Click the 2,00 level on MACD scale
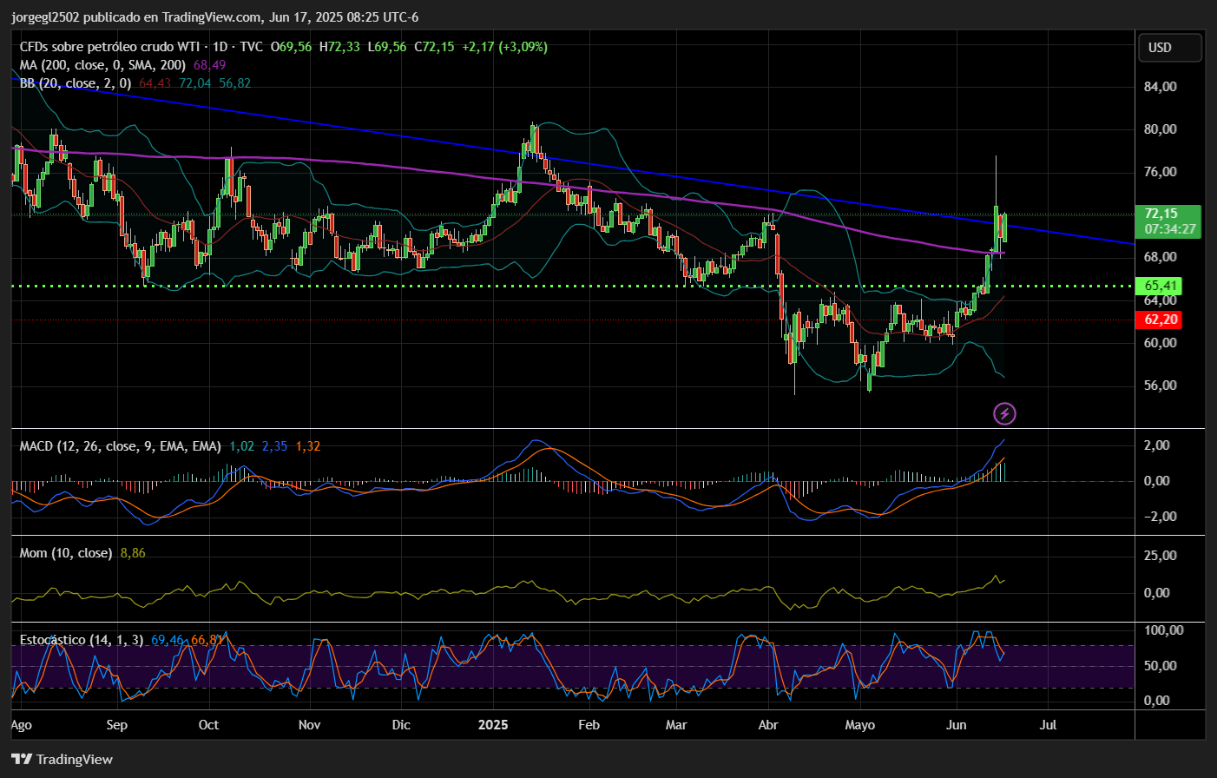This screenshot has height=778, width=1217. tap(1157, 445)
